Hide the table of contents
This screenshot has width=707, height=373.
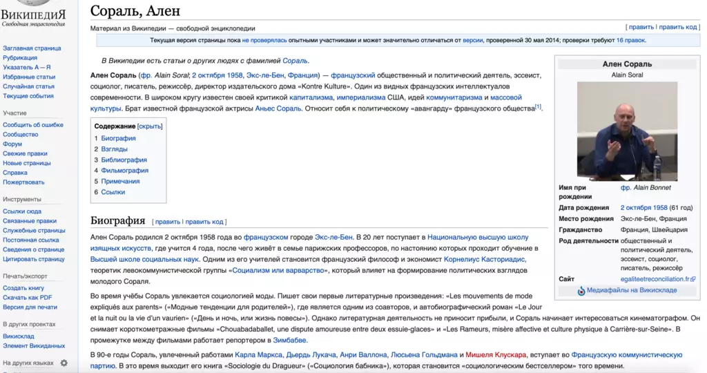(150, 126)
